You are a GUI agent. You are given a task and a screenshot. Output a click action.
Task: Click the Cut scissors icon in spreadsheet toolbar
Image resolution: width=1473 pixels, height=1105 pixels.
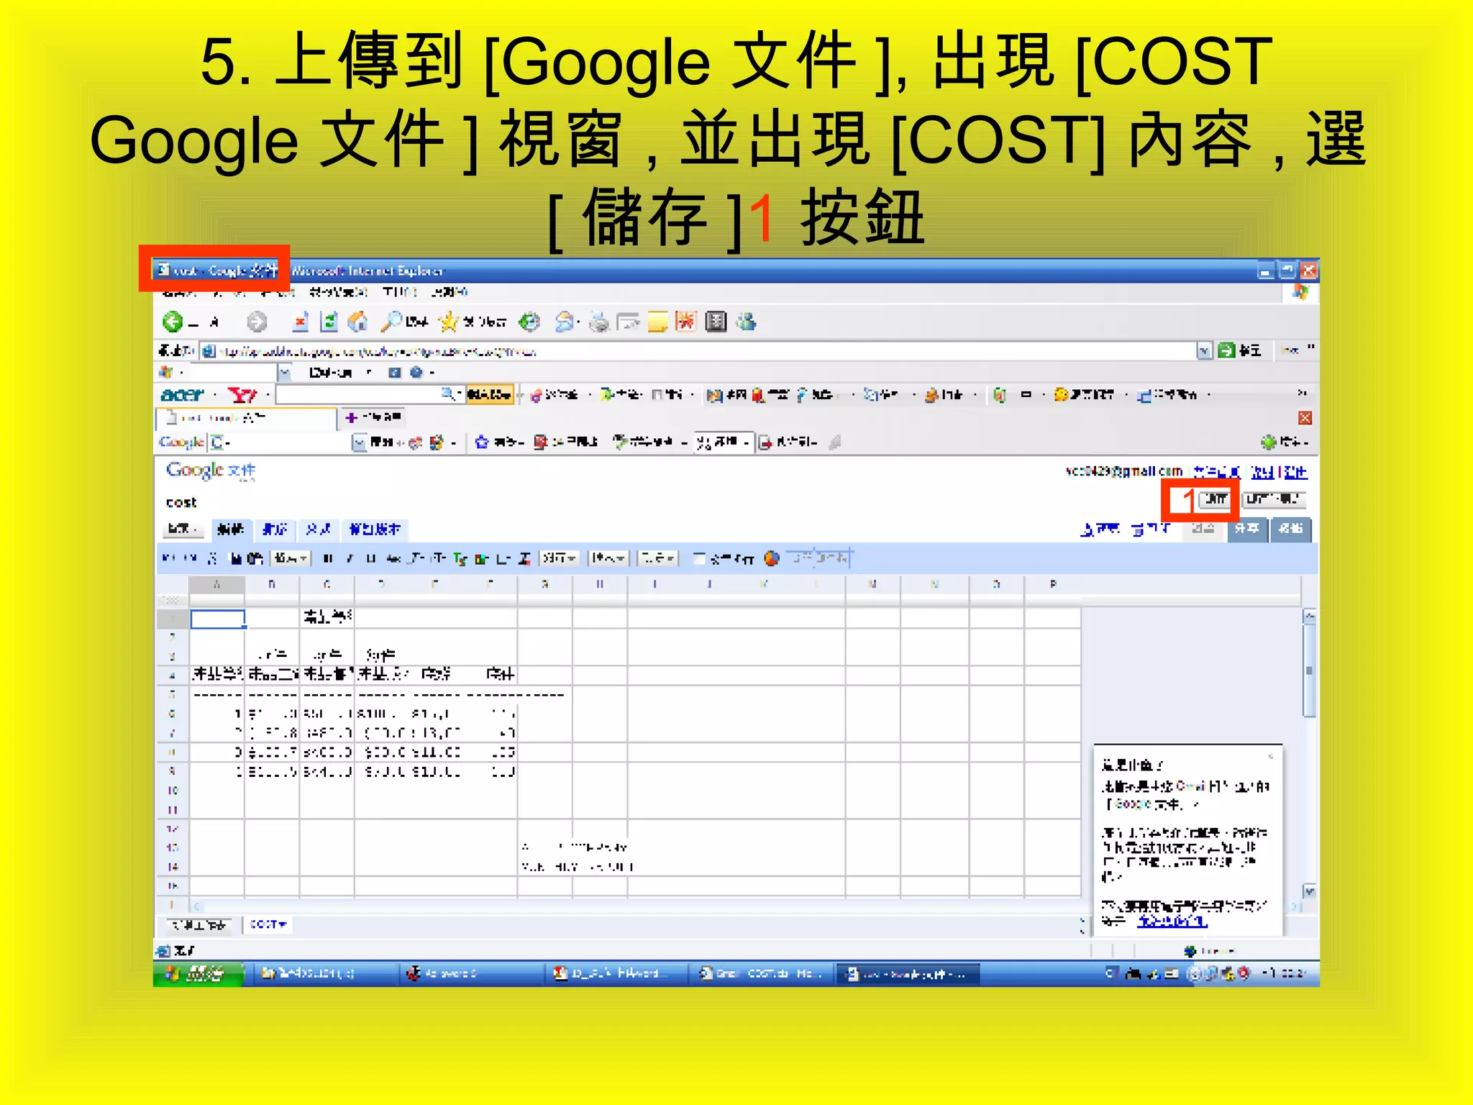click(212, 558)
